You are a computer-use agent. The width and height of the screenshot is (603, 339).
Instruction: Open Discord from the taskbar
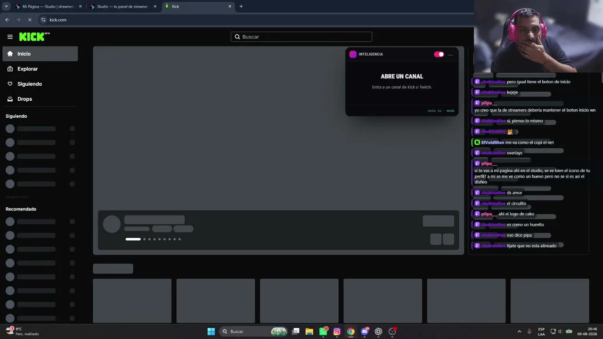[365, 331]
